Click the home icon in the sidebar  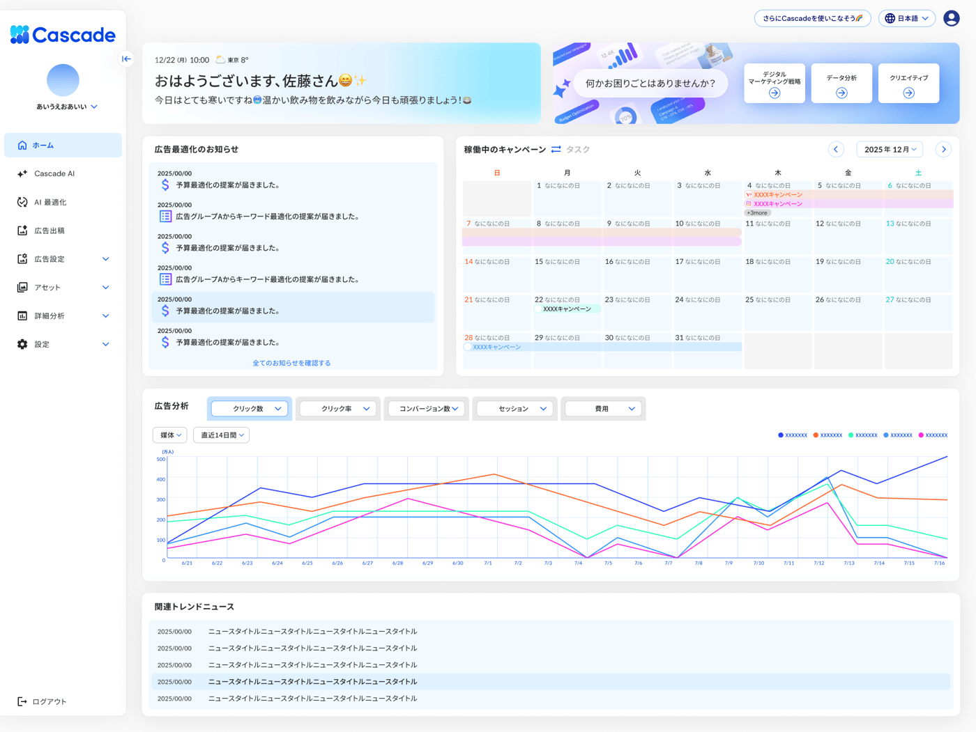point(22,146)
